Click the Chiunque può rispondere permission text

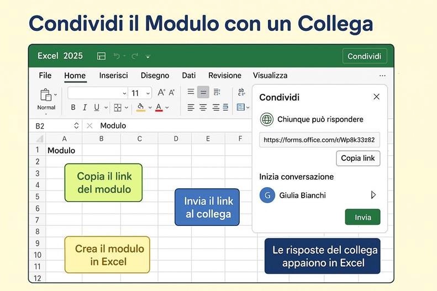(x=320, y=119)
